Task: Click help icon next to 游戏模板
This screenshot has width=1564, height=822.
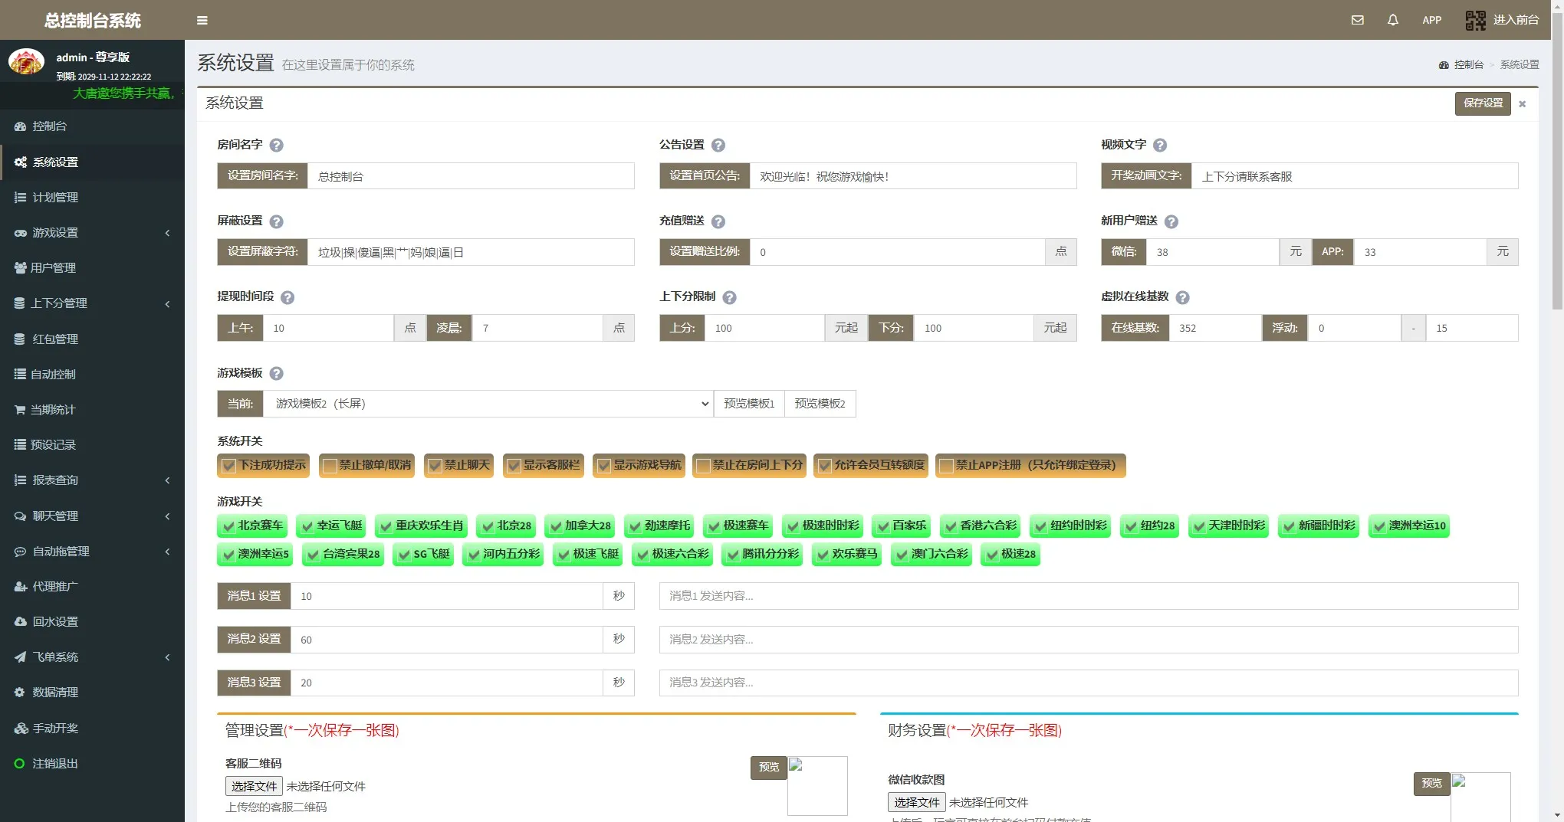Action: pos(277,374)
